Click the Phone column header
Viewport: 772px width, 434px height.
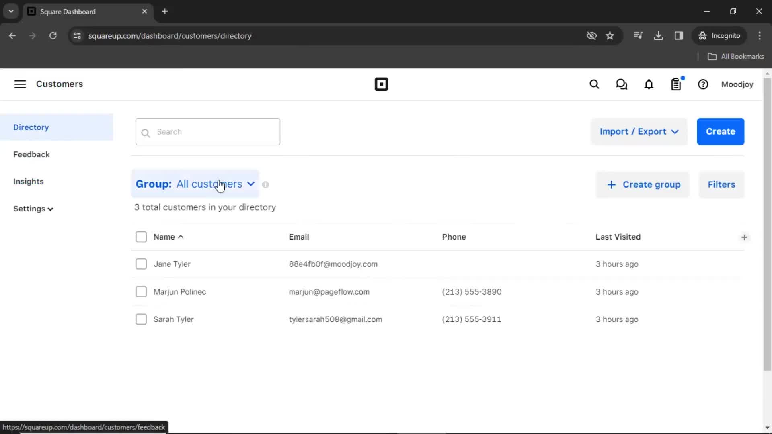pos(454,237)
